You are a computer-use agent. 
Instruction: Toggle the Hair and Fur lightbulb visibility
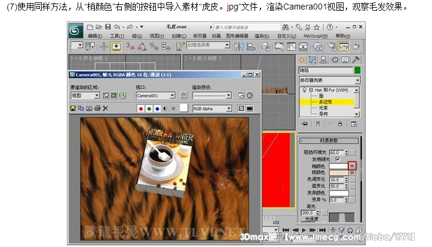(x=304, y=90)
